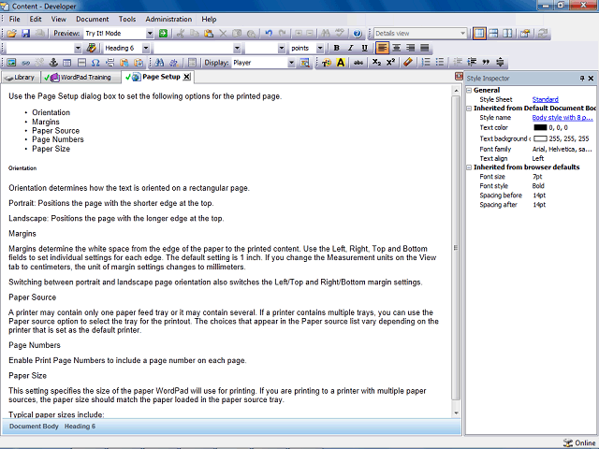
Task: Insert a horizontal rule line icon
Action: 81,63
